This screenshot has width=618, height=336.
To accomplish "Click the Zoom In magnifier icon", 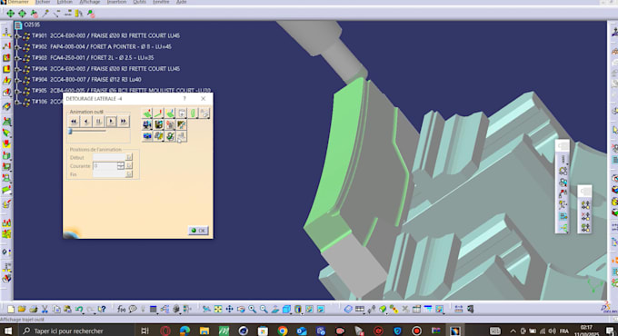I will tap(253, 310).
